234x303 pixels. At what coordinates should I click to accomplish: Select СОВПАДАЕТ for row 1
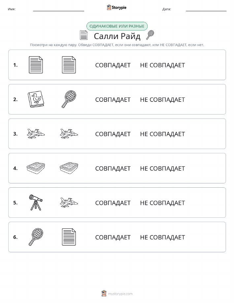pos(113,65)
